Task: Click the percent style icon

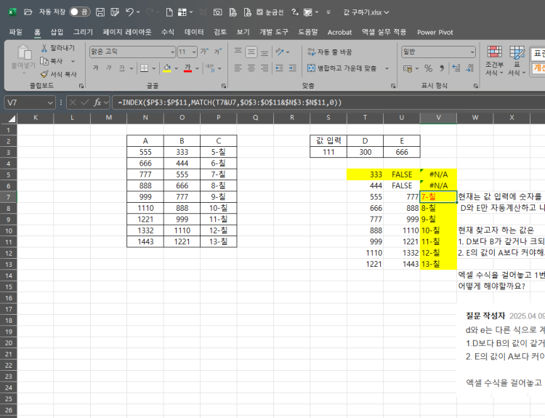Action: click(428, 68)
